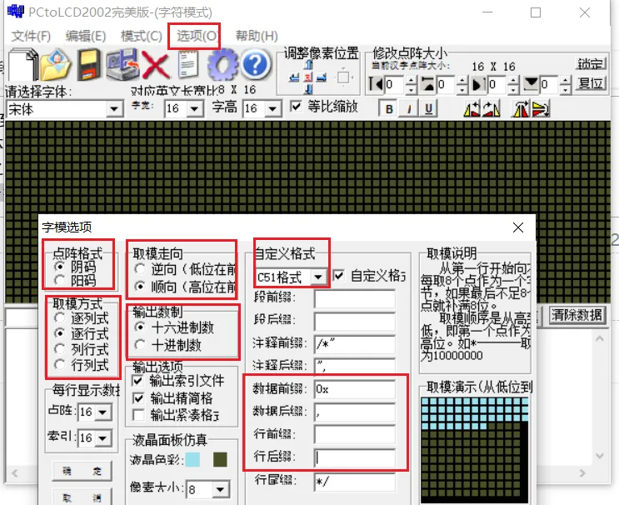Toggle 自定义格式 checkbox

(x=339, y=275)
